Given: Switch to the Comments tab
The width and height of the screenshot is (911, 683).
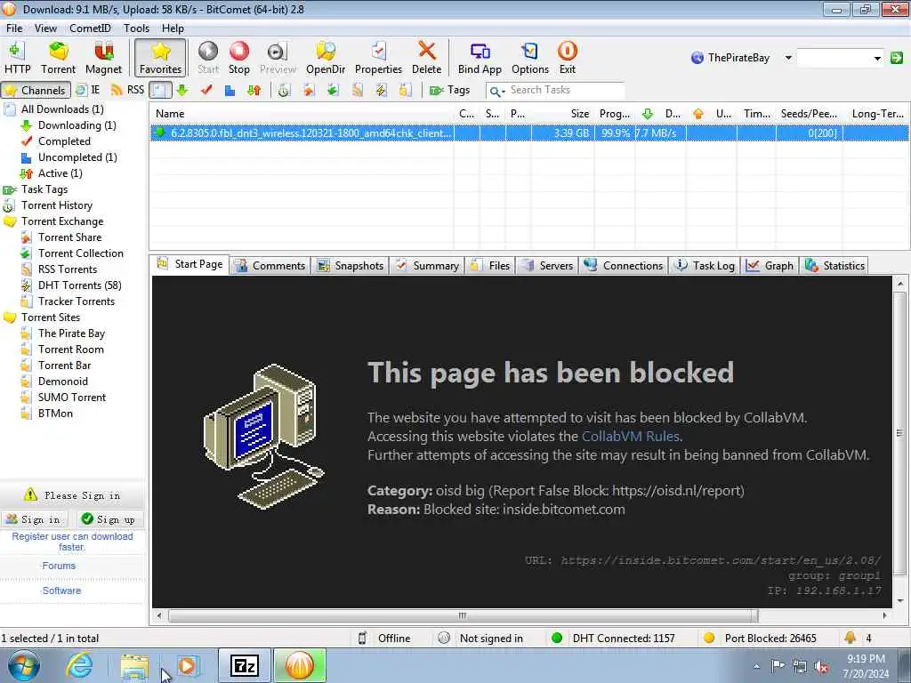Looking at the screenshot, I should pyautogui.click(x=270, y=265).
